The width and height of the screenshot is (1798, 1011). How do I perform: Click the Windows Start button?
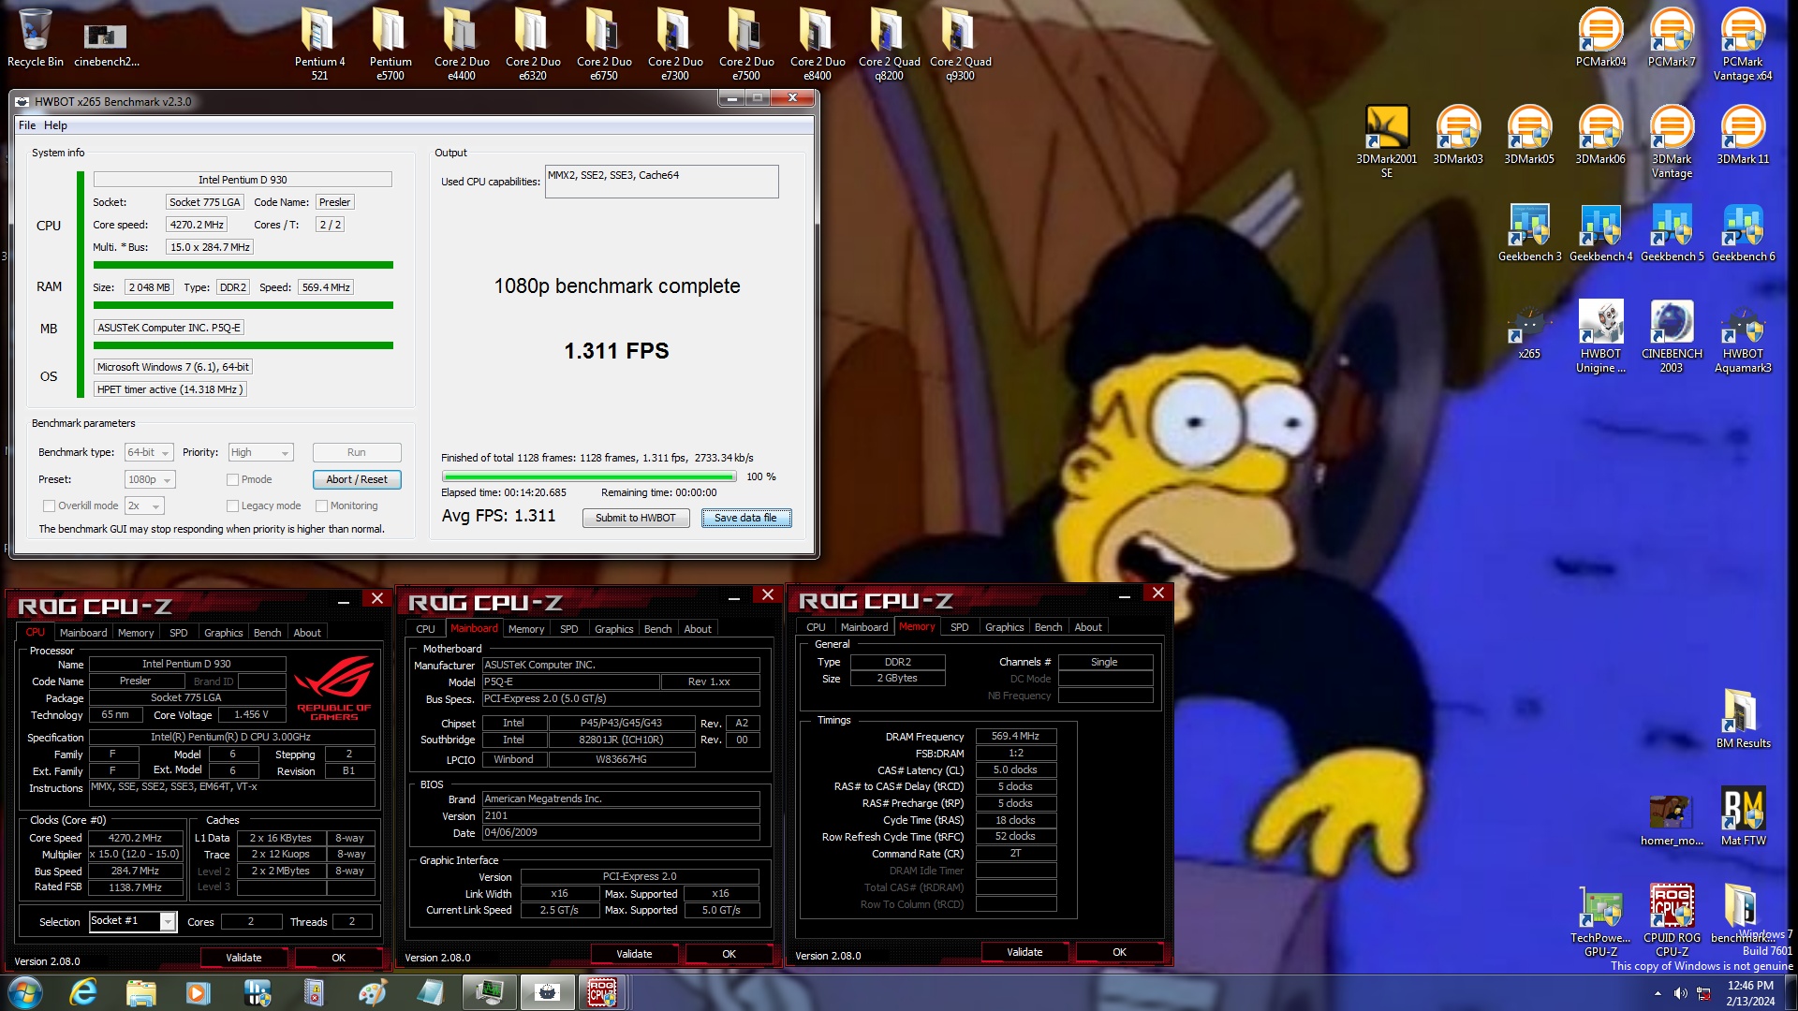point(25,991)
